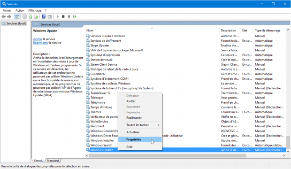Select Propriétés in the context menu

[140, 139]
